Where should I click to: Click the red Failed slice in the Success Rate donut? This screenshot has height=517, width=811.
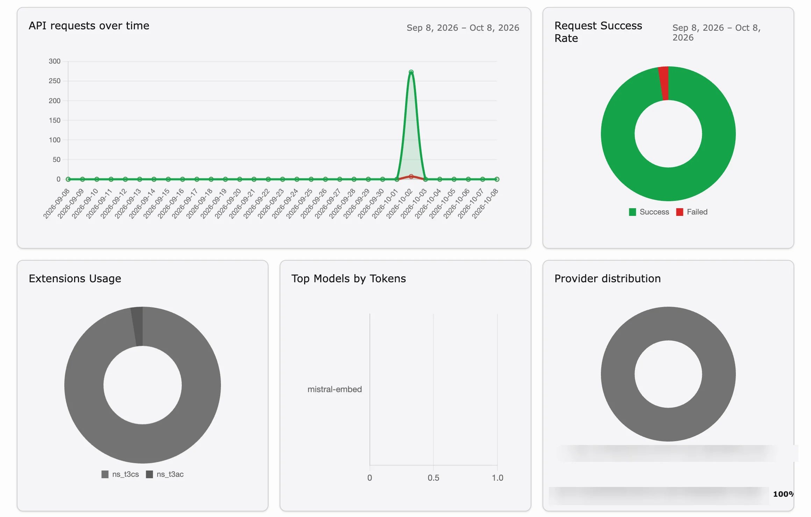(664, 83)
